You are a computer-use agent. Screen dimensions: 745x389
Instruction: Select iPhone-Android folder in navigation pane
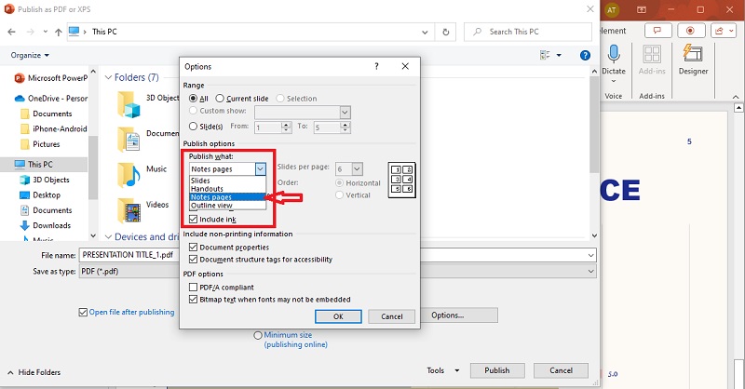tap(53, 128)
